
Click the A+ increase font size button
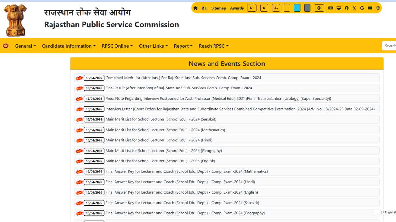point(252,8)
